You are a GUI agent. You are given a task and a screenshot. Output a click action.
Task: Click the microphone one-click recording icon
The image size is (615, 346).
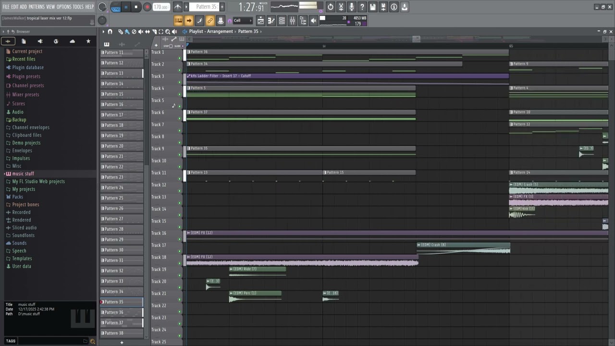[352, 7]
